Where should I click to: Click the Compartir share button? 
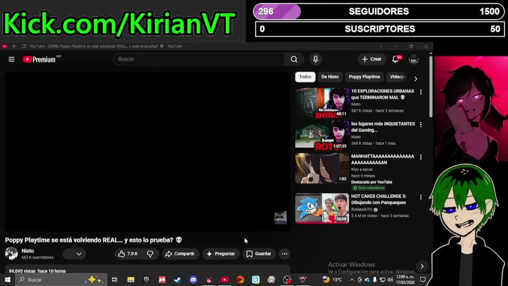180,254
